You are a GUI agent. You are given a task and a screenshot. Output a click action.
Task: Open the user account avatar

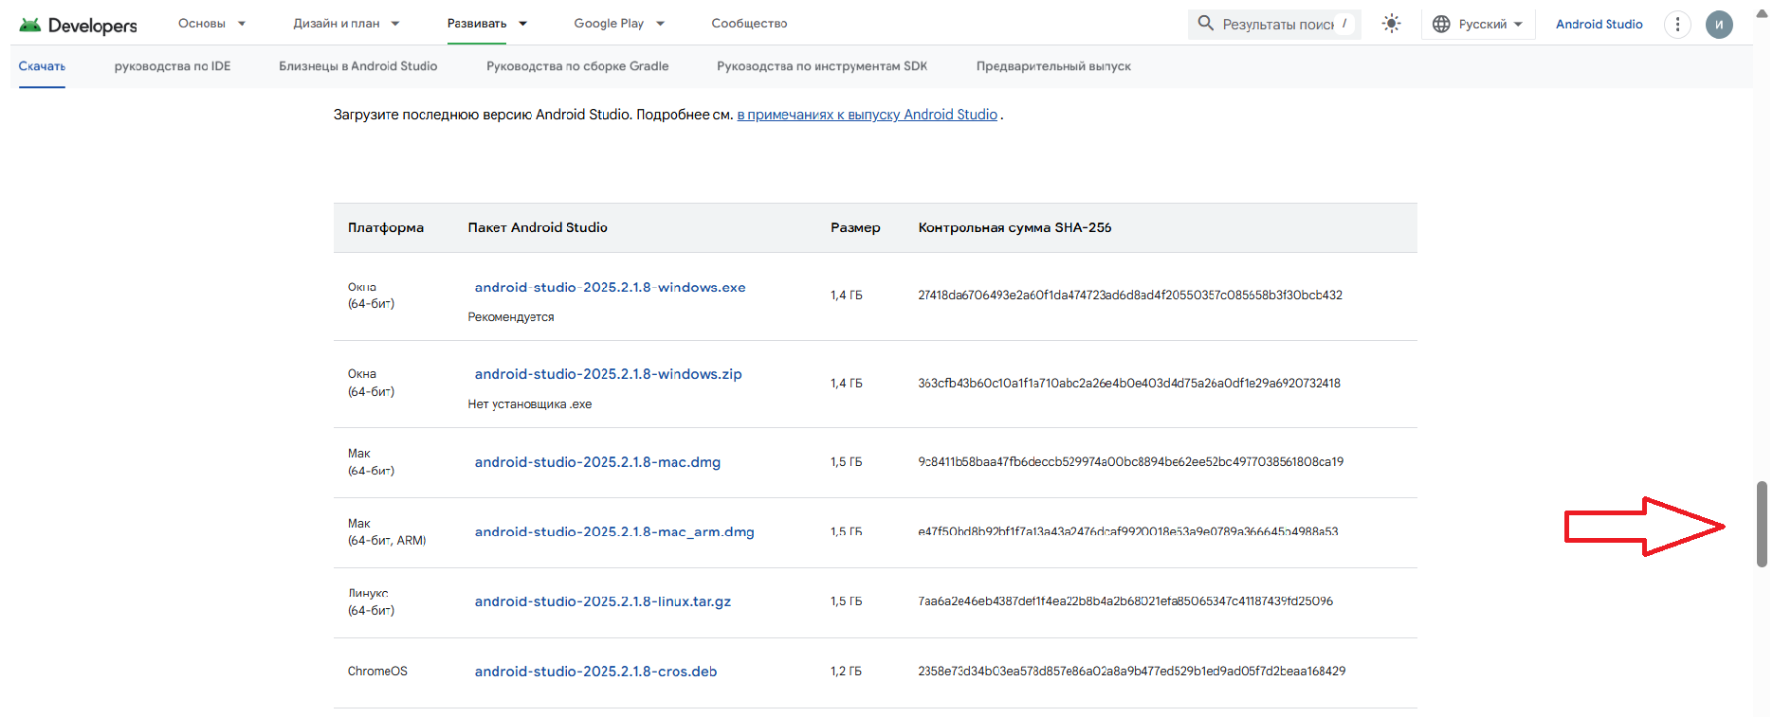[1719, 24]
